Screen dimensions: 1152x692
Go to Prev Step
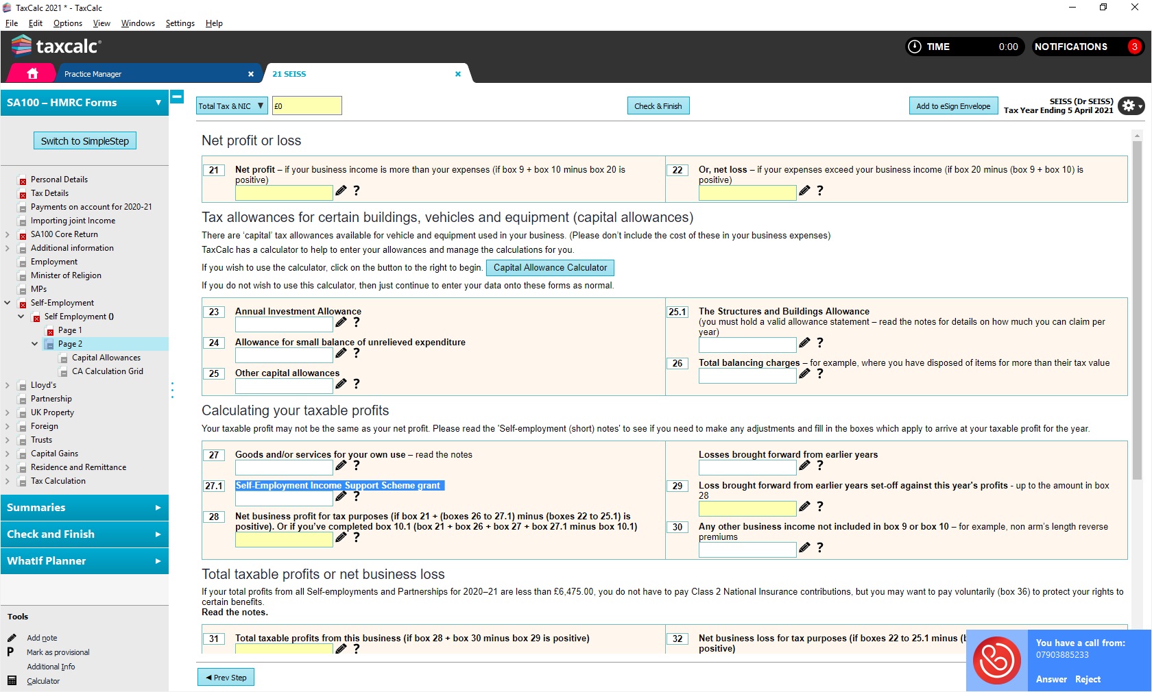point(226,678)
